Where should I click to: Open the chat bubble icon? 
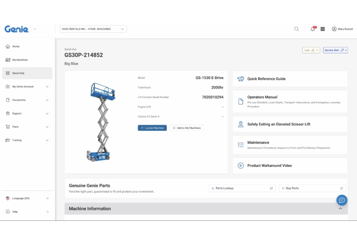(342, 200)
